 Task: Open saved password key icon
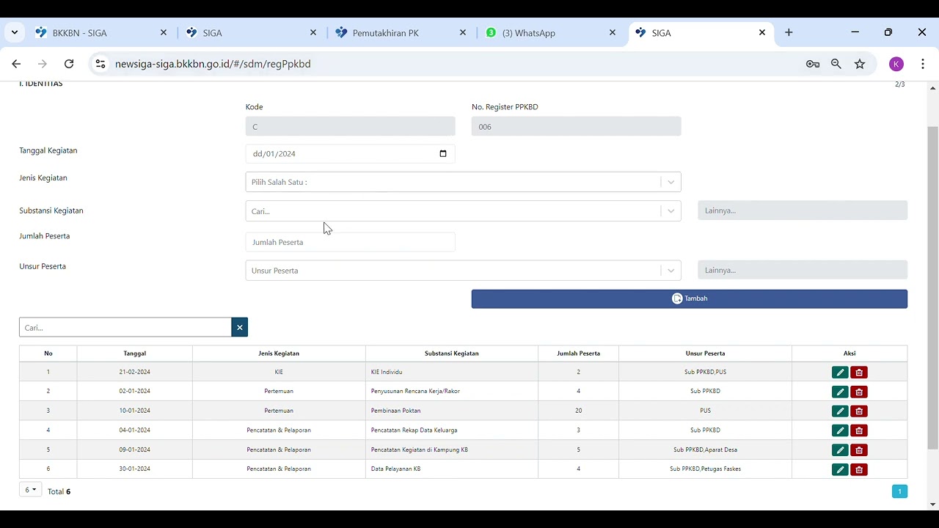pos(813,64)
